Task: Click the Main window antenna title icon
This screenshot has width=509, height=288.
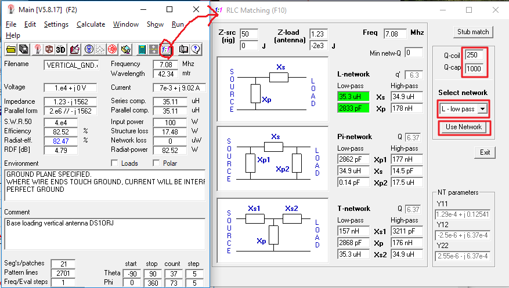Action: tap(11, 10)
